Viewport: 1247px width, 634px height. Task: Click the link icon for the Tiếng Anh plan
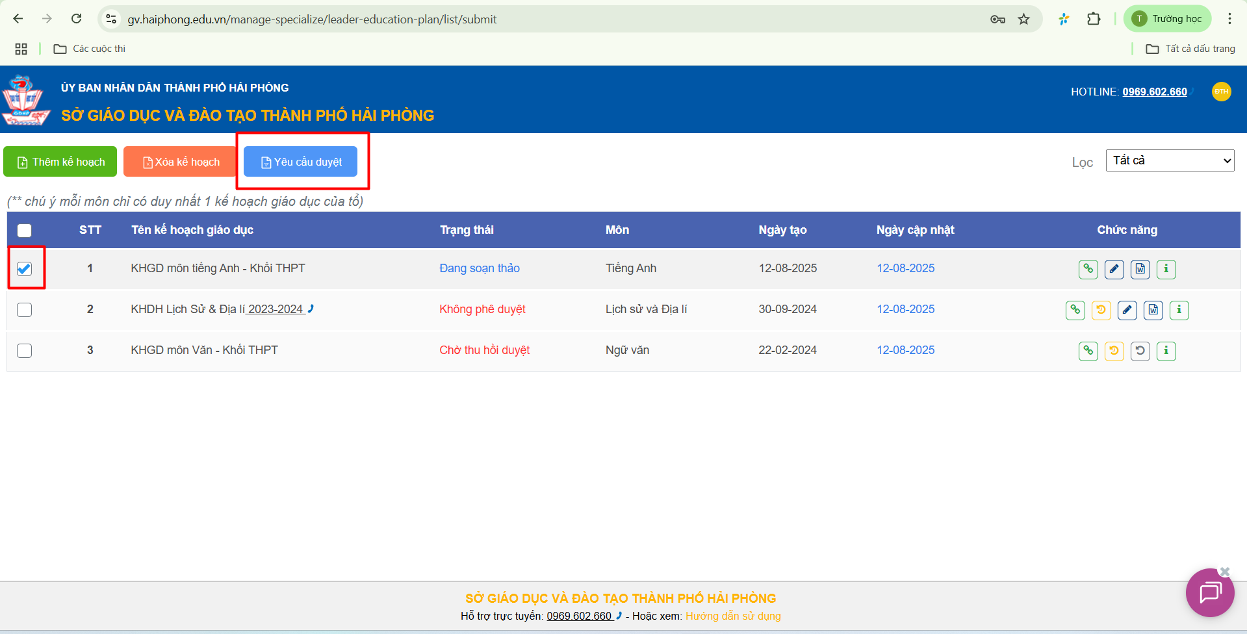(x=1088, y=269)
